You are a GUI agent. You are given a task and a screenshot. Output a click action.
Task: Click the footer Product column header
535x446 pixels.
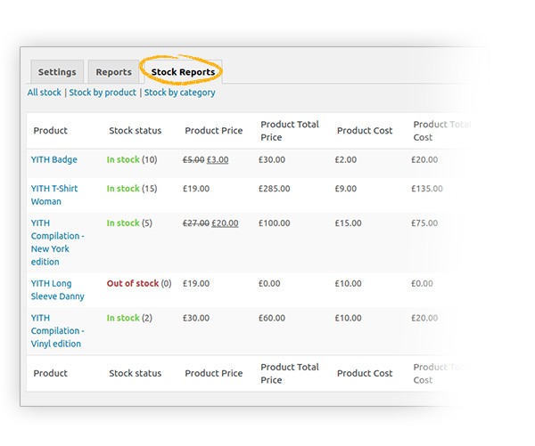click(51, 373)
